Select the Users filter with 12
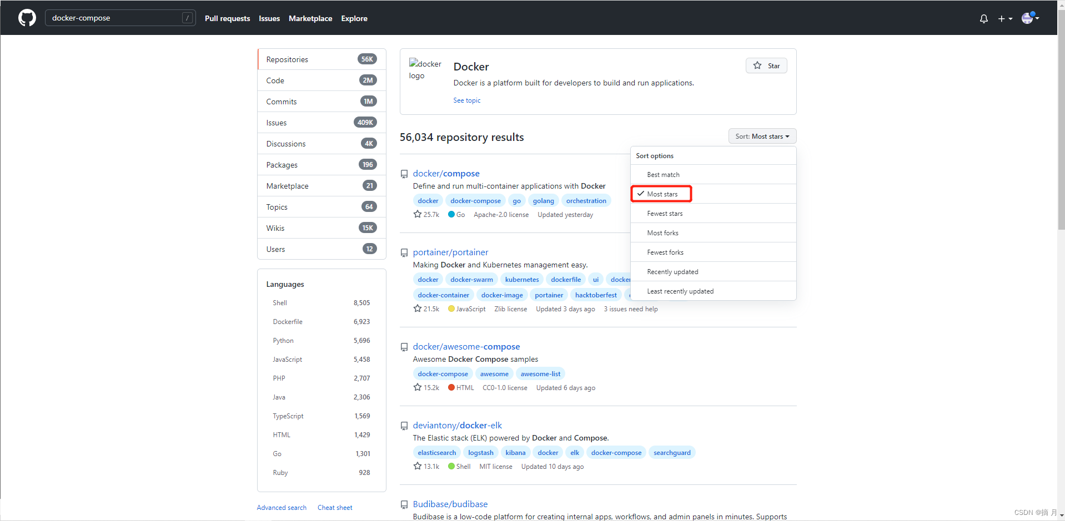The image size is (1065, 521). (322, 249)
